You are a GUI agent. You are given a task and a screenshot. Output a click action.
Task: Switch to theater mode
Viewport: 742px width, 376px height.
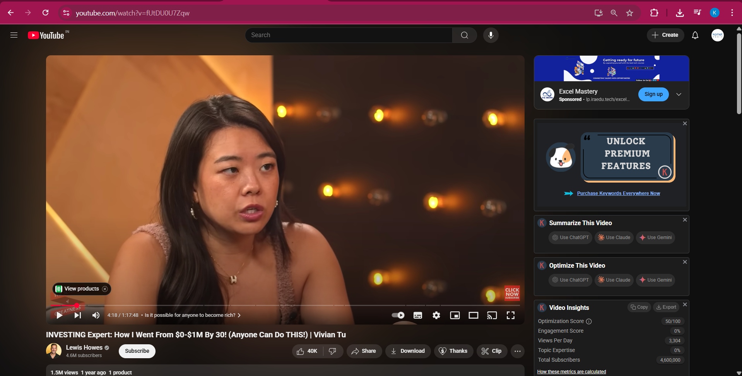(474, 315)
